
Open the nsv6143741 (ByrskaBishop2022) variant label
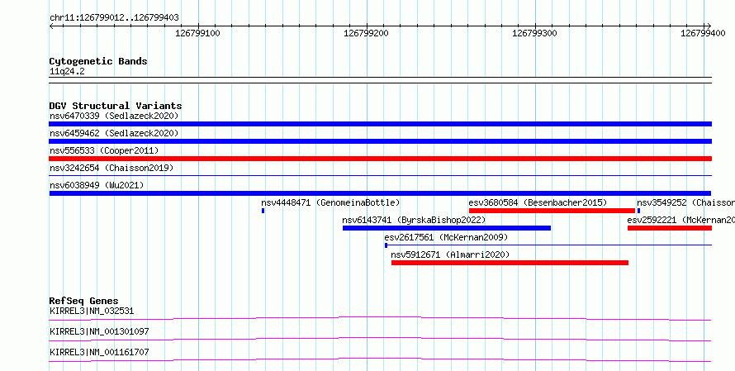coord(414,220)
